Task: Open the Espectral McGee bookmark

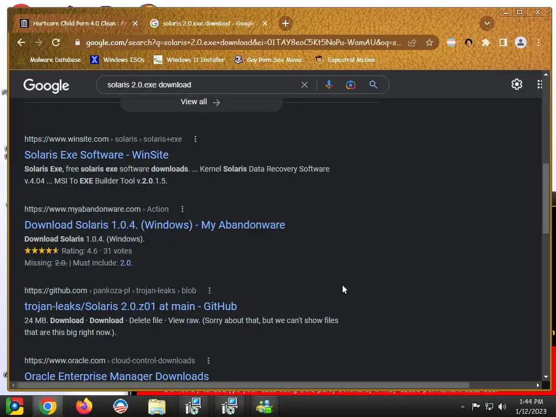Action: 345,60
